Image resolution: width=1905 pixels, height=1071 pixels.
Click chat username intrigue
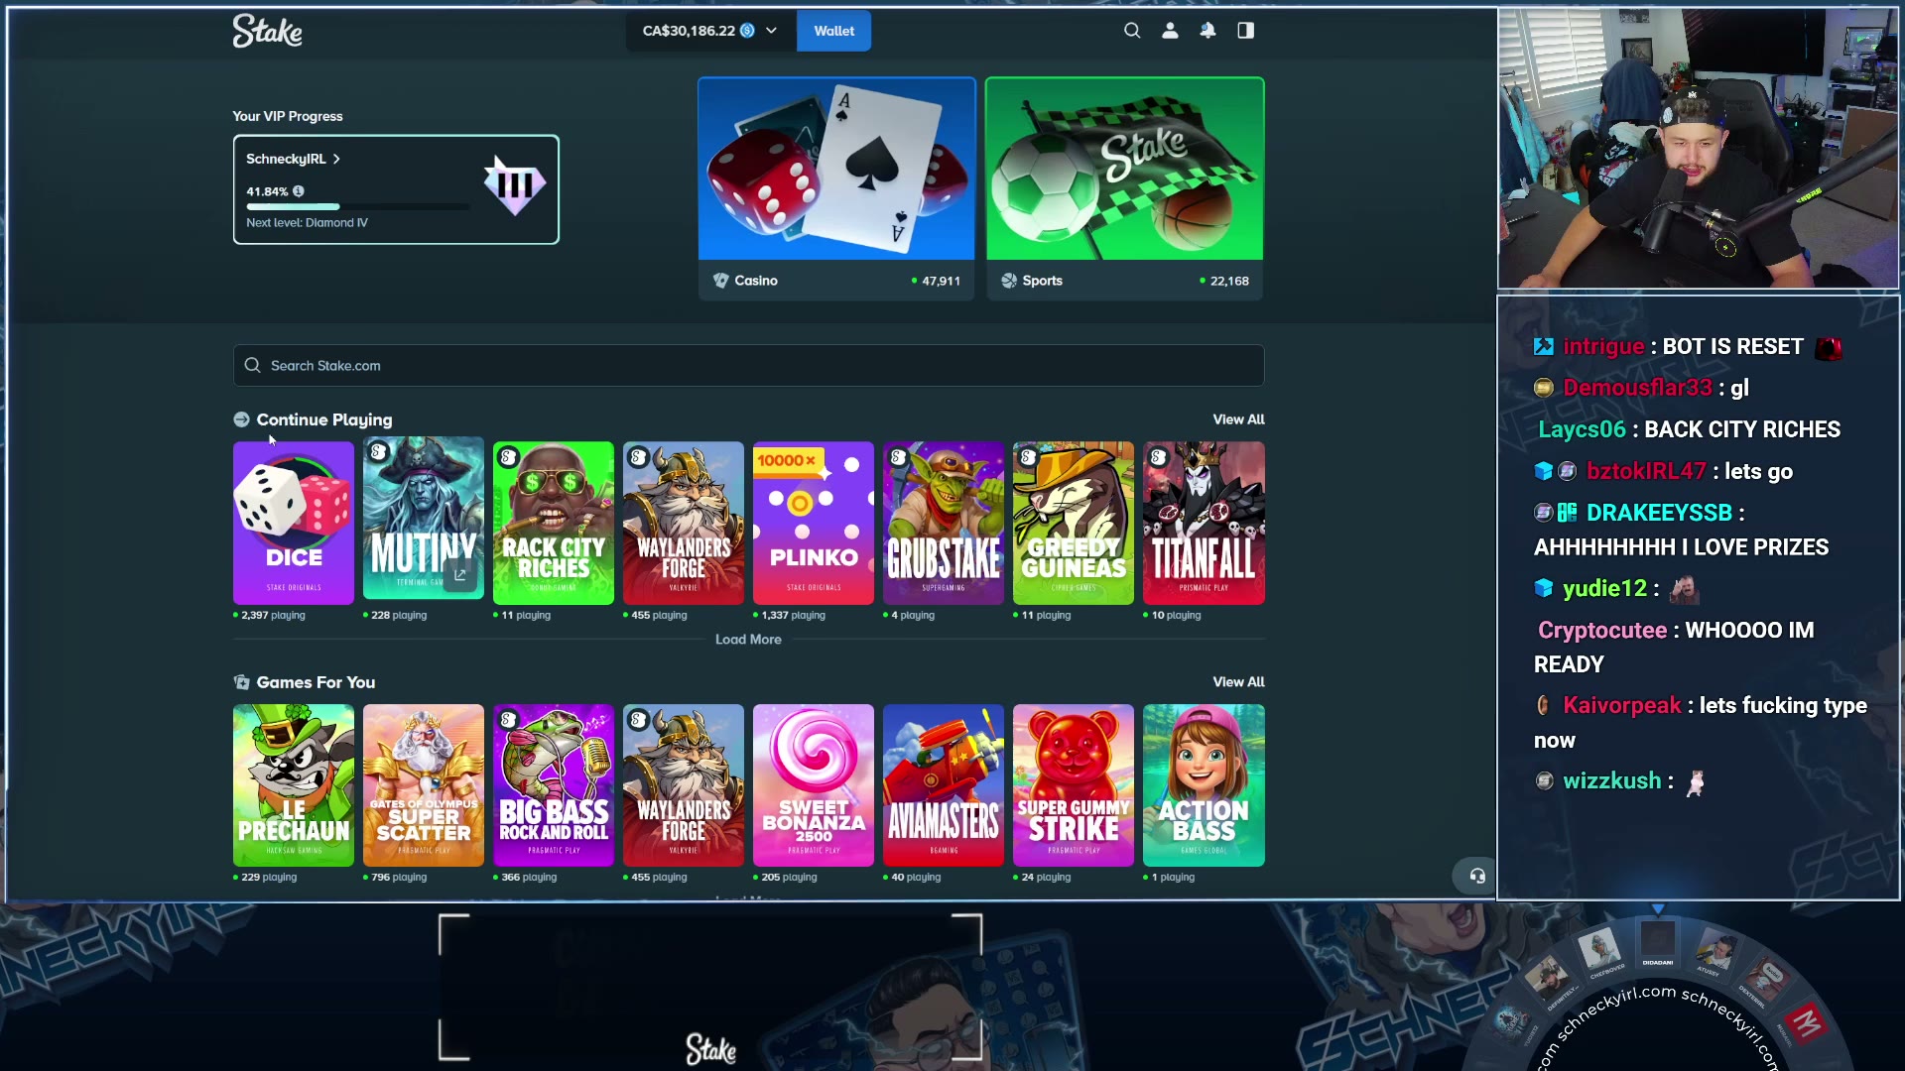[1603, 346]
